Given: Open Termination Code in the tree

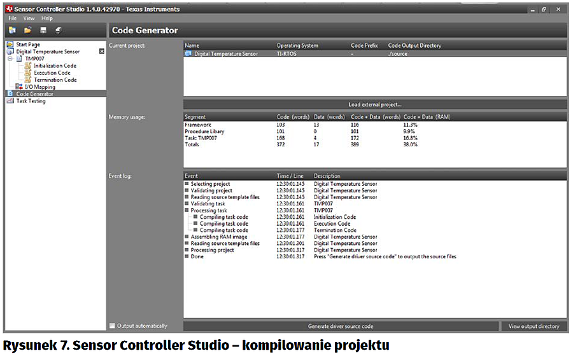Looking at the screenshot, I should coord(55,80).
